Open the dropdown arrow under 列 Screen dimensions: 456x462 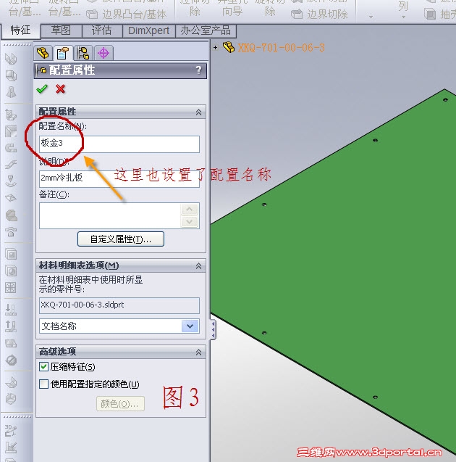pos(404,17)
